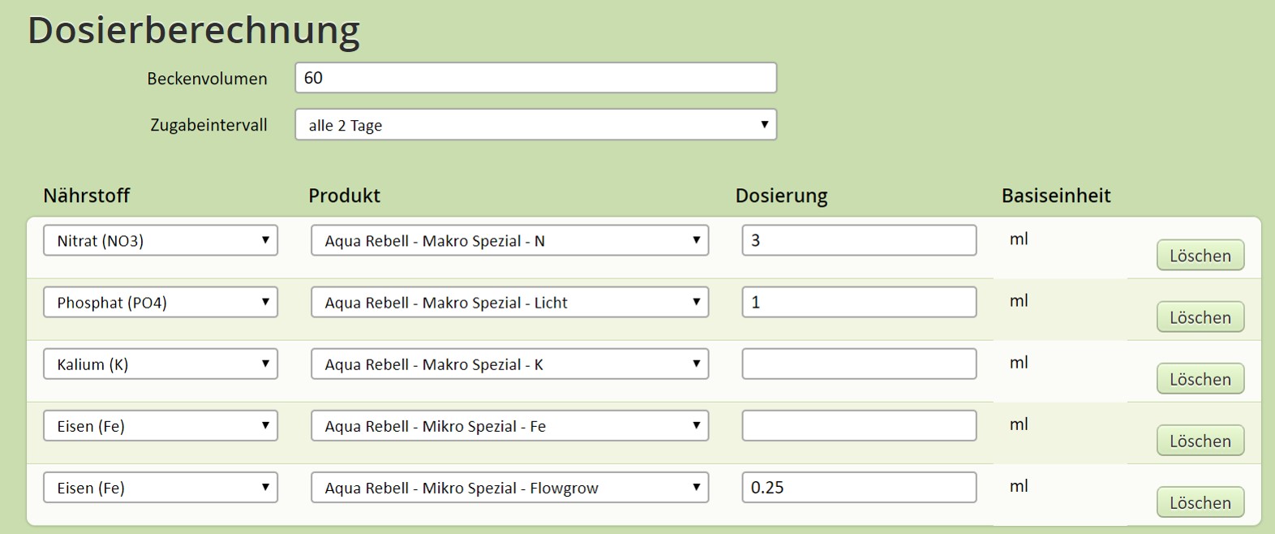Viewport: 1275px width, 534px height.
Task: Click the Nitrat dosage field containing 3
Action: click(859, 240)
